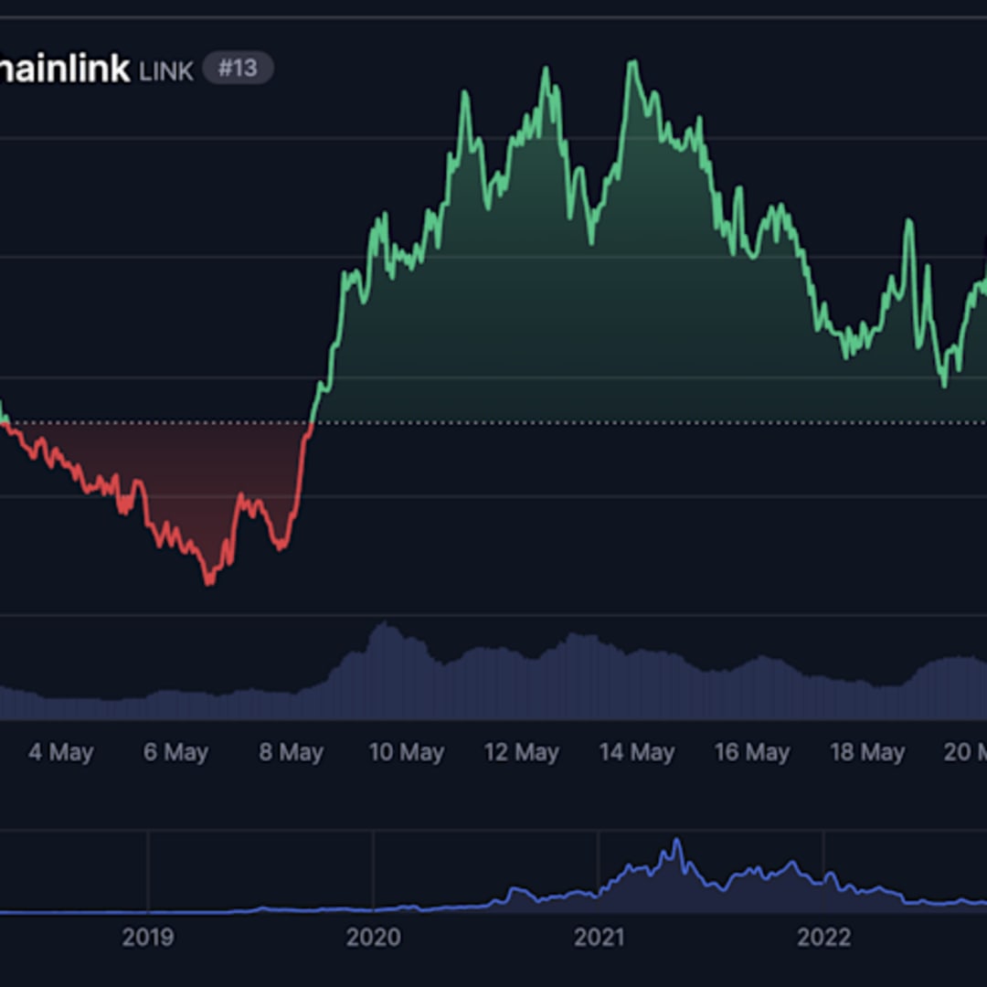Click the 18 May axis label

coord(868,752)
